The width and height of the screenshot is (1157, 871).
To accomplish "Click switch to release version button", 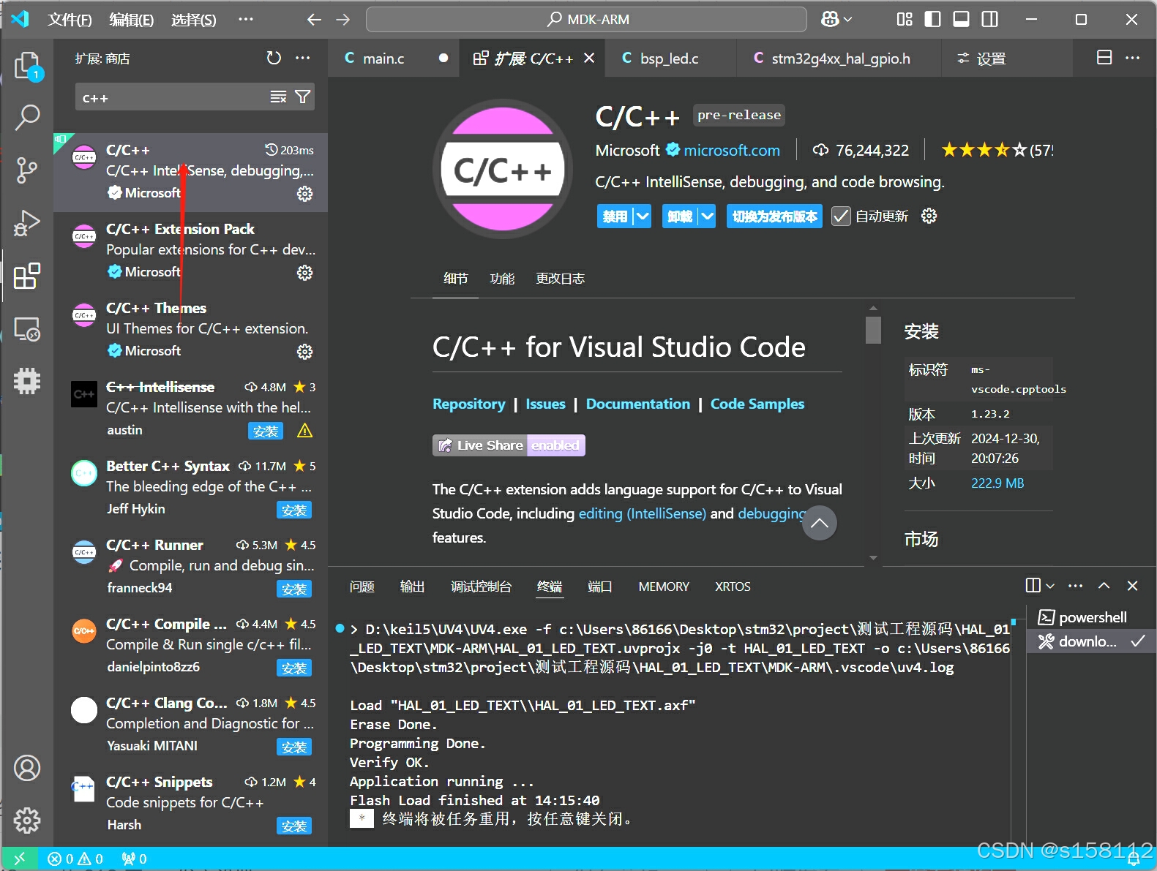I will pos(774,216).
